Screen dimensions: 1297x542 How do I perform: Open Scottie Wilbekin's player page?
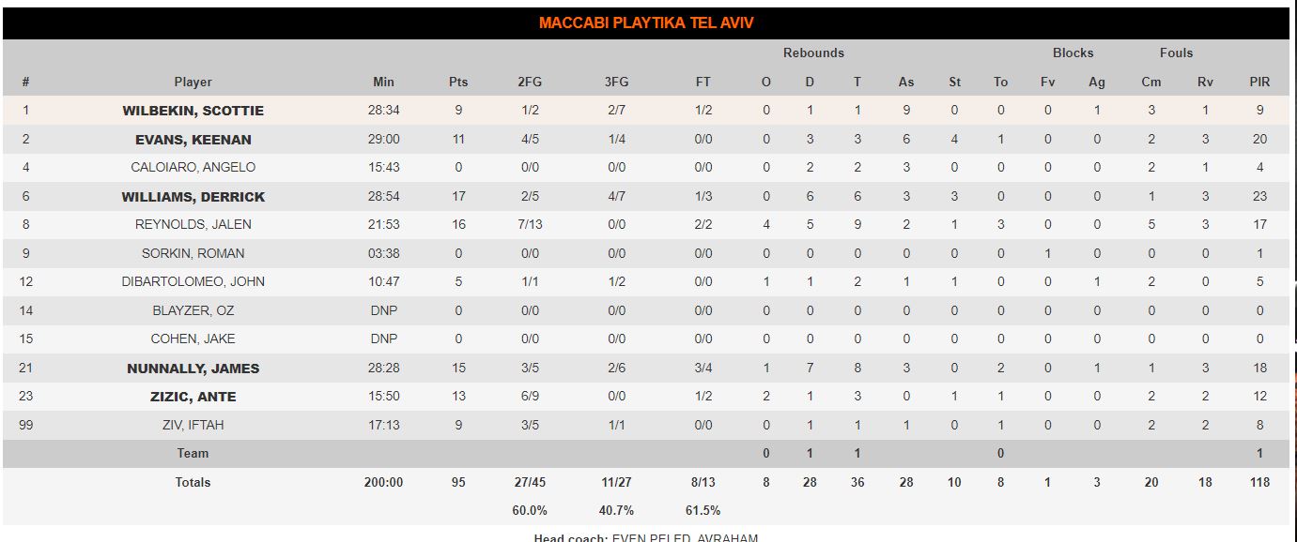(x=193, y=111)
